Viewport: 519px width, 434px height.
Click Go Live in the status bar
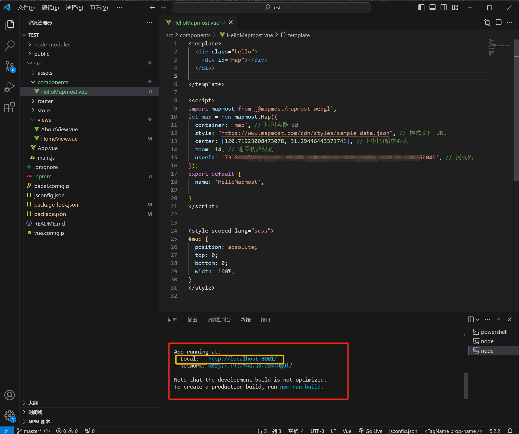(x=371, y=431)
